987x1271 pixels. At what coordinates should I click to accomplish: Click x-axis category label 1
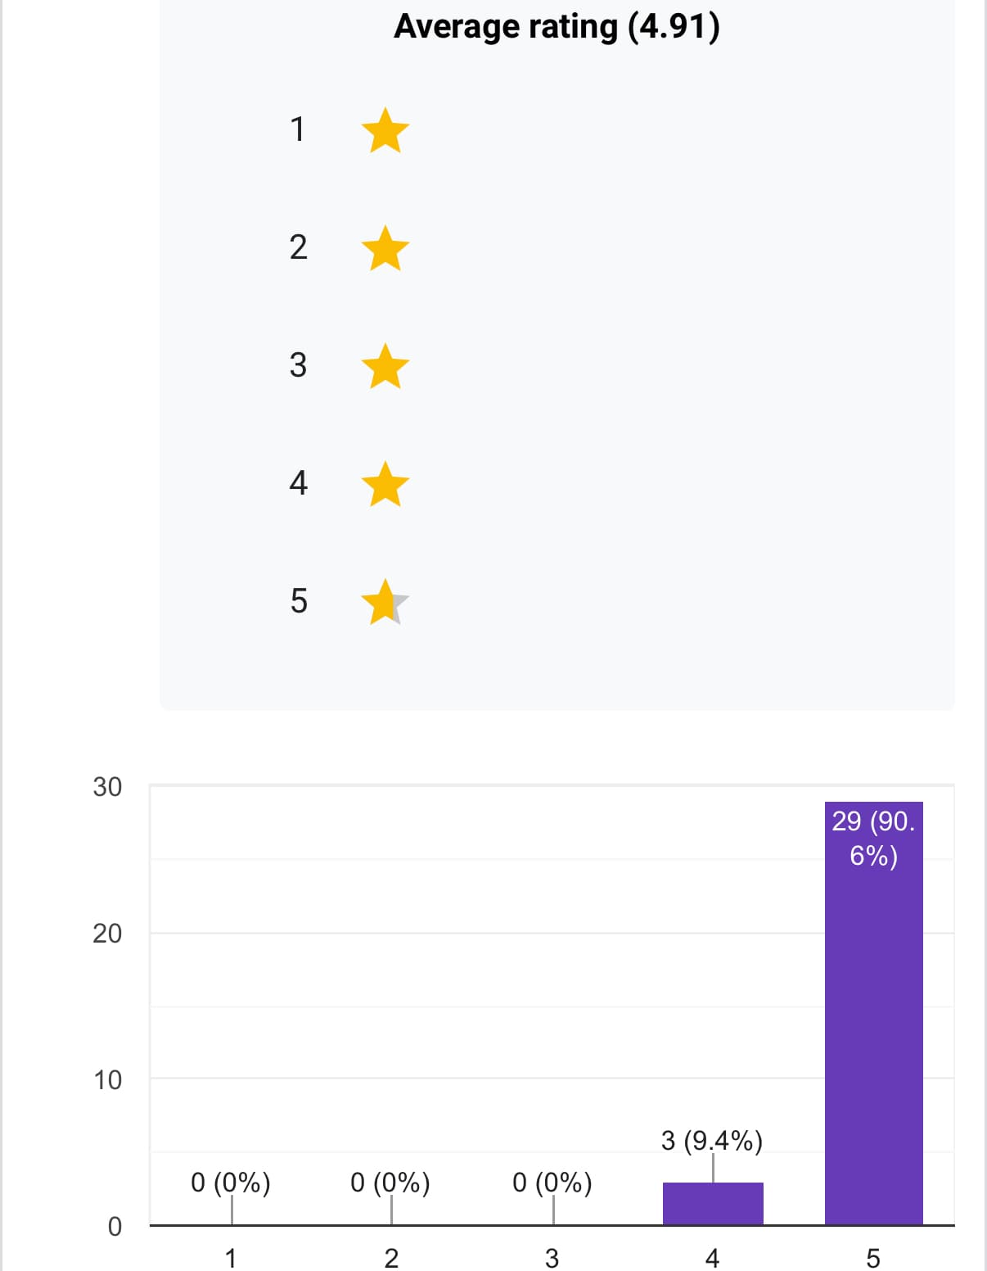(230, 1257)
